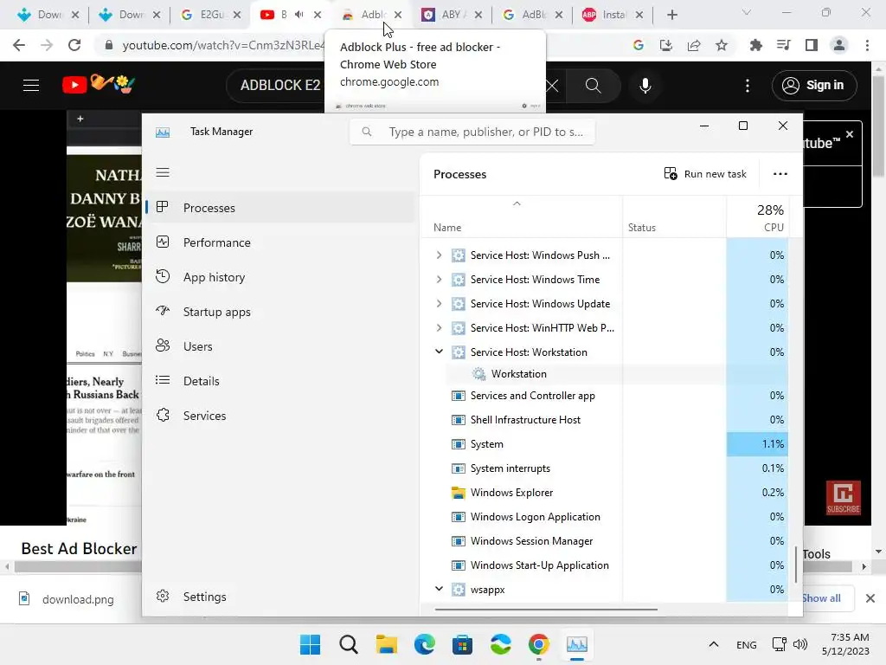886x665 pixels.
Task: Open the Performance page in Task Manager
Action: 280,242
